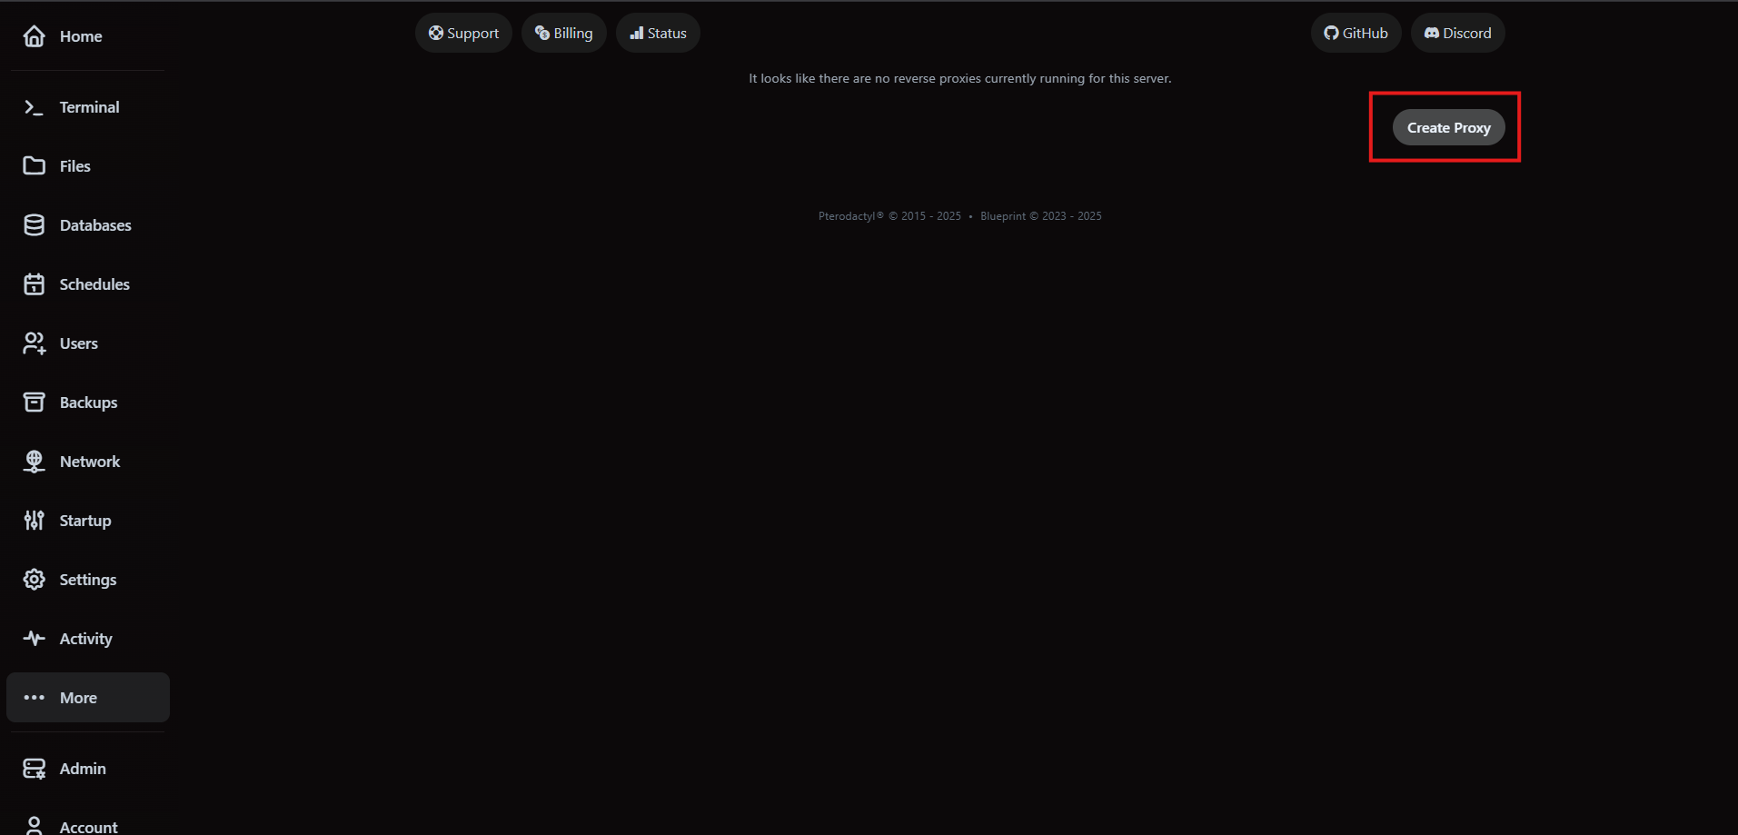Image resolution: width=1738 pixels, height=835 pixels.
Task: Open the Terminal console icon
Action: coord(34,106)
